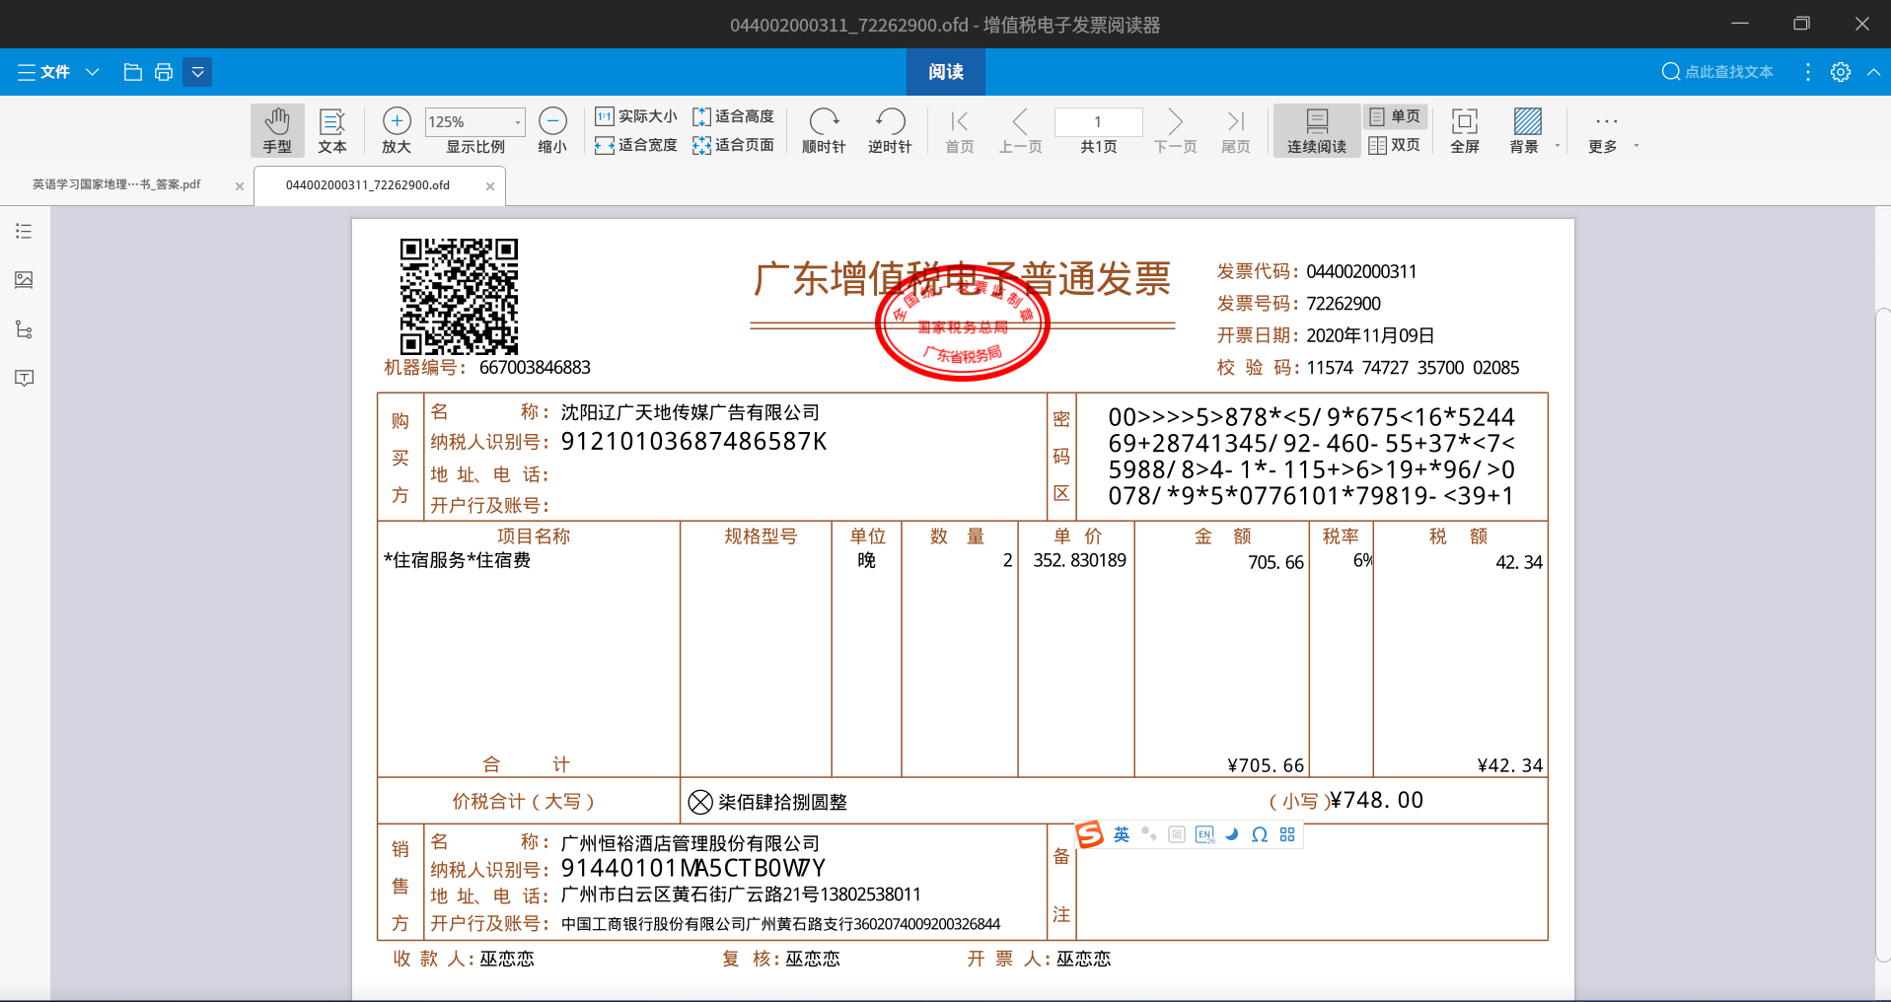Expand the 文件 menu chevron
1891x1002 pixels.
pyautogui.click(x=93, y=72)
